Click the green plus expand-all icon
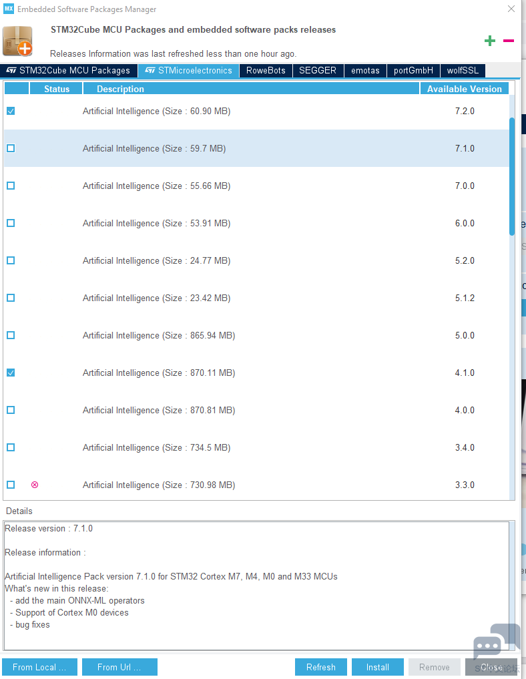This screenshot has width=526, height=679. (x=490, y=41)
